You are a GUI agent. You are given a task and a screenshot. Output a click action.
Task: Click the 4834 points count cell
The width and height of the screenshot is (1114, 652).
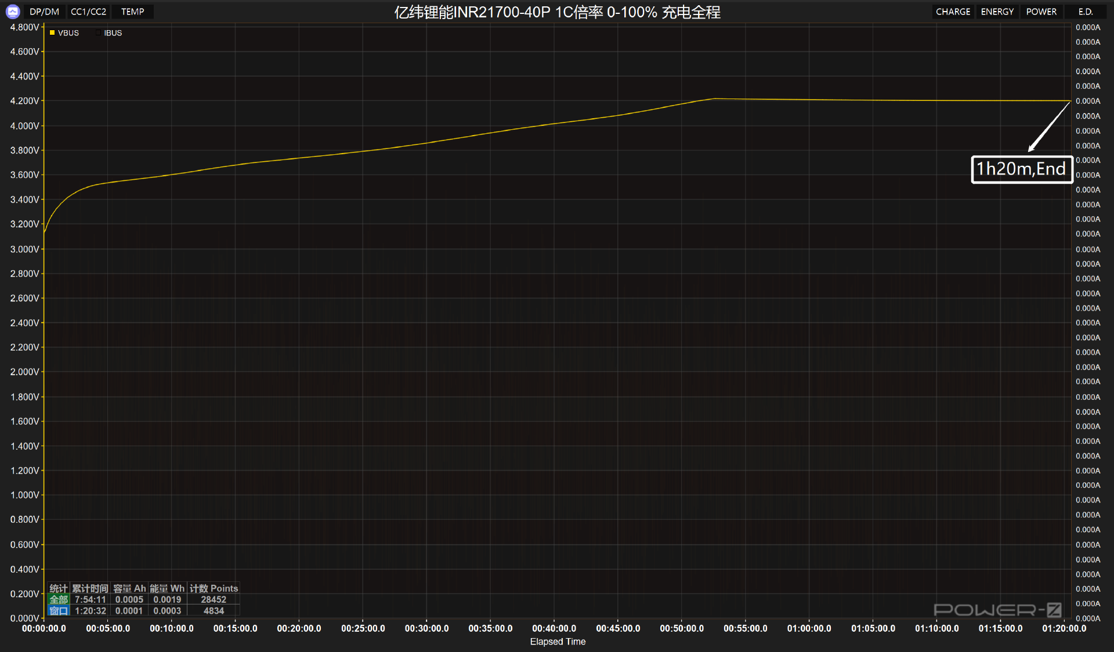214,610
